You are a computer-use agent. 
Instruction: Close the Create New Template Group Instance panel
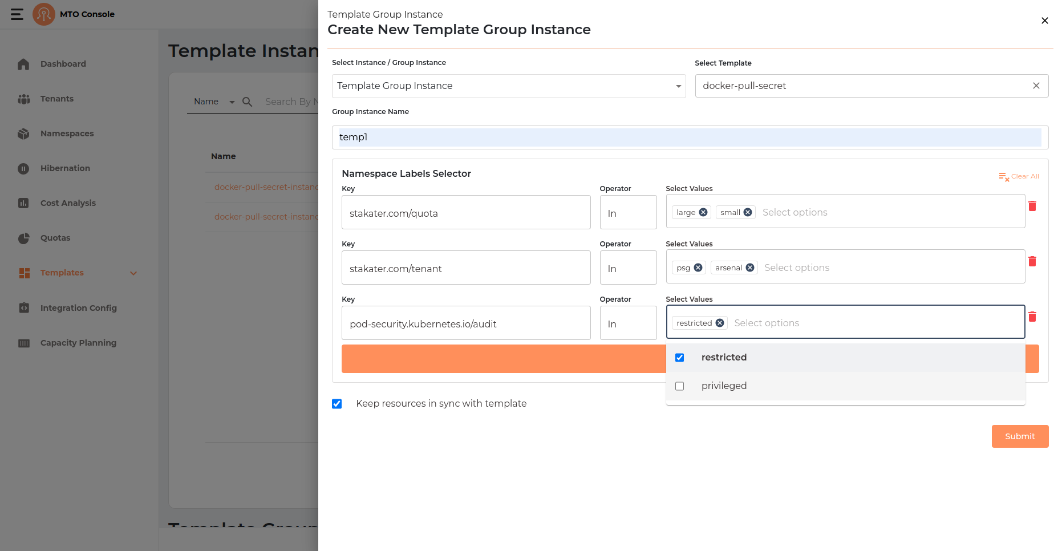1044,21
